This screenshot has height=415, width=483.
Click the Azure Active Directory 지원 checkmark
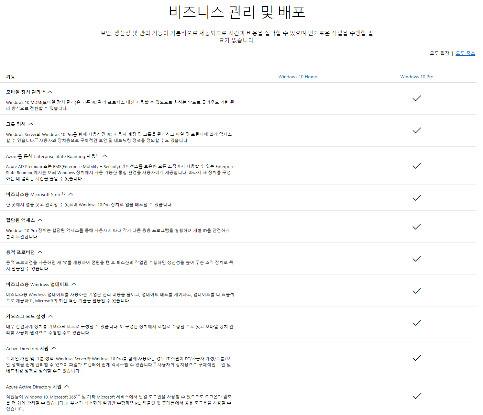pos(417,396)
